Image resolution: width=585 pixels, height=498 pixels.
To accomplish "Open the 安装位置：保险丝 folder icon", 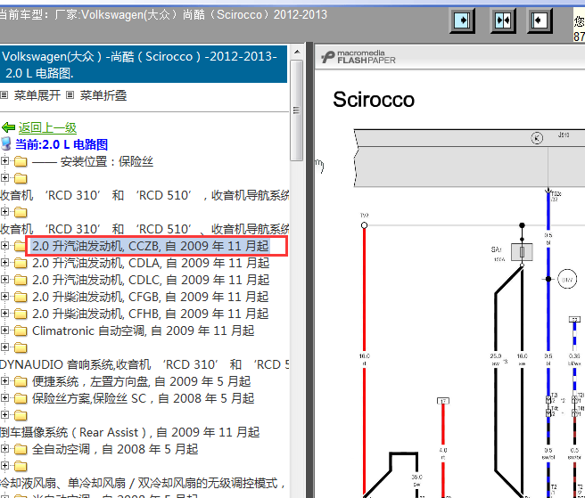I will (21, 162).
